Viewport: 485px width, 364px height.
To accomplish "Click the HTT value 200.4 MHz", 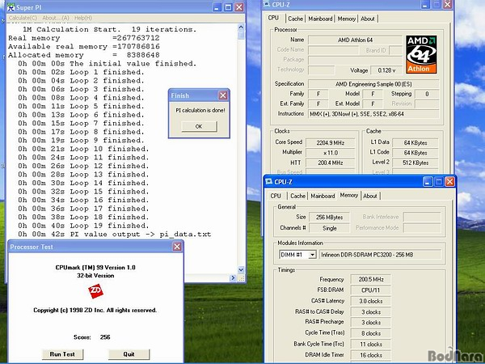I will [331, 163].
